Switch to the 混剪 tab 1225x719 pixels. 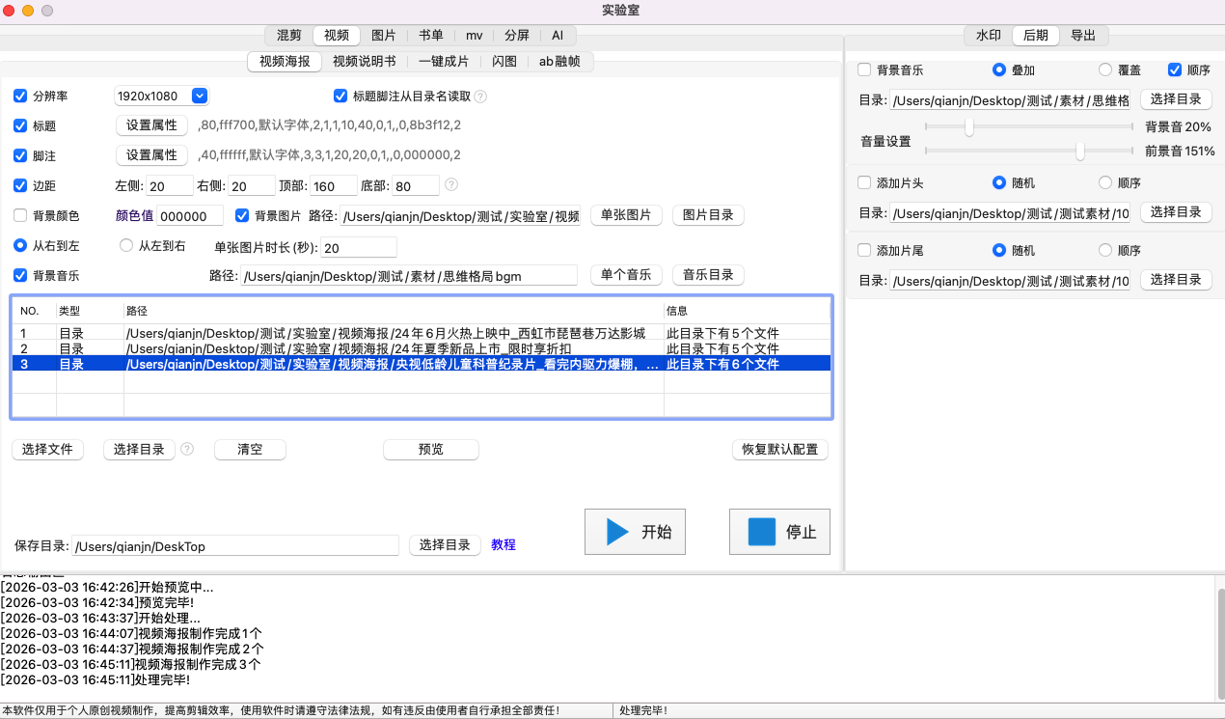pyautogui.click(x=288, y=35)
